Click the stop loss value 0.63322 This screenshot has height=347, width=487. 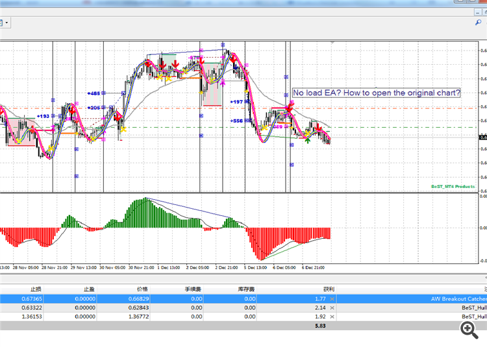[x=32, y=308]
